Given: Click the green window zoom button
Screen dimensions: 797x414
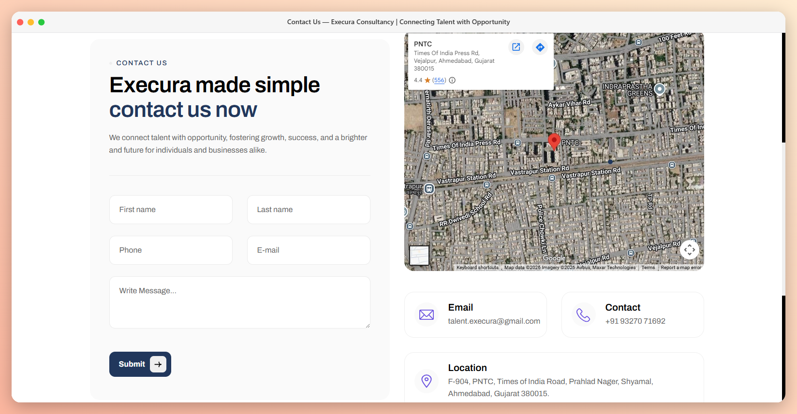Looking at the screenshot, I should (x=42, y=22).
